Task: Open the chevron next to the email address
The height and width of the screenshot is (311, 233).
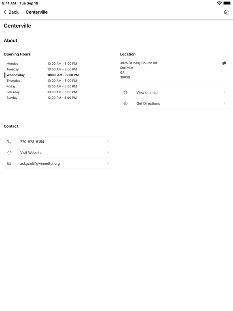Action: [108, 164]
